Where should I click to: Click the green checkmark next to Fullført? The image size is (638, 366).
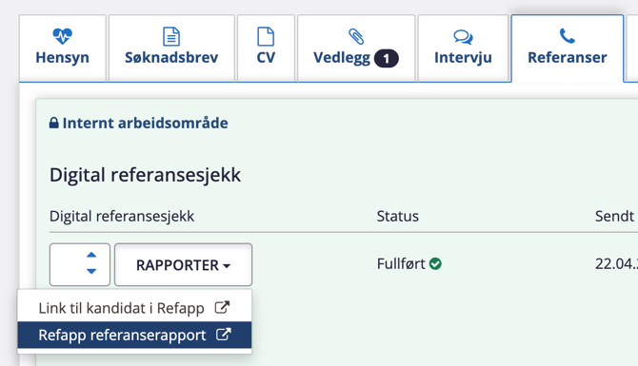click(435, 263)
